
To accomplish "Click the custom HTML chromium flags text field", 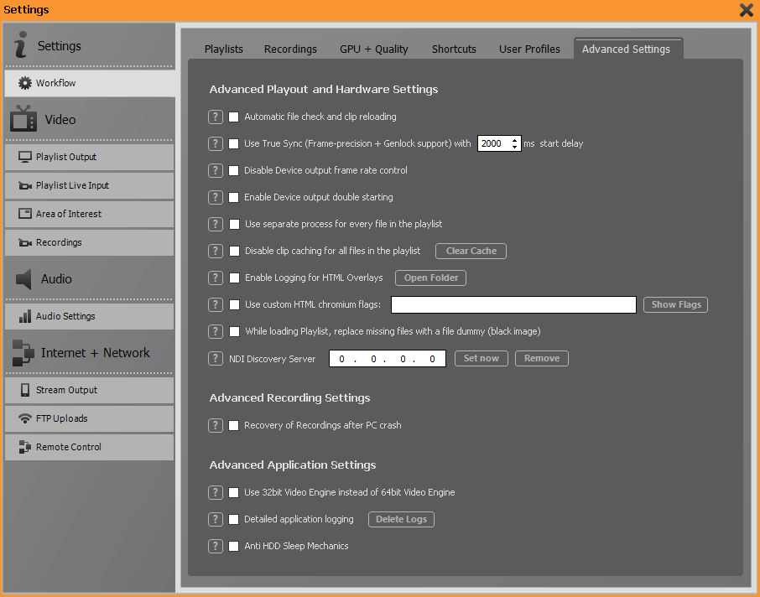I will pos(513,305).
